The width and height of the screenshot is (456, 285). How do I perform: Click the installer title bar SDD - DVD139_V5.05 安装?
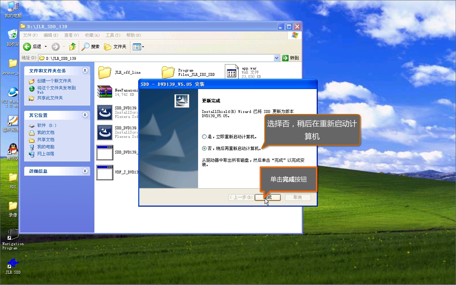click(x=228, y=84)
